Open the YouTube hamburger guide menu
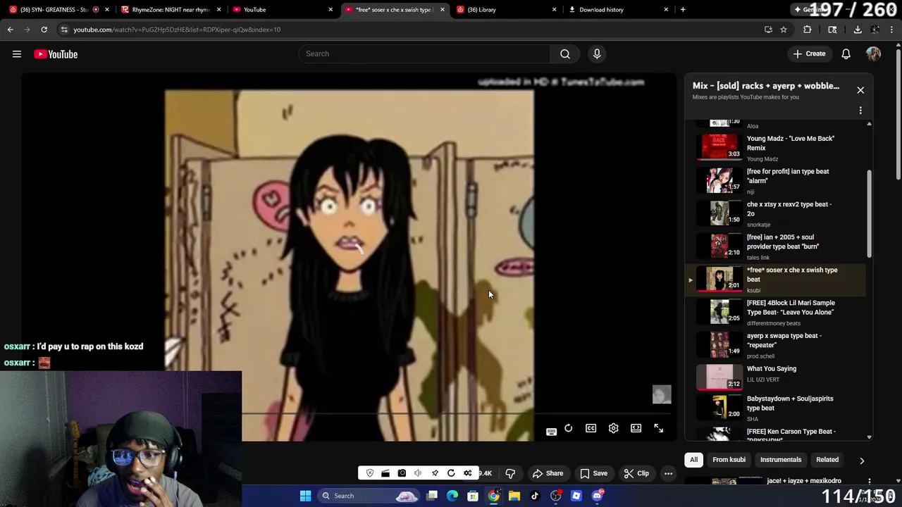This screenshot has width=902, height=507. tap(17, 54)
